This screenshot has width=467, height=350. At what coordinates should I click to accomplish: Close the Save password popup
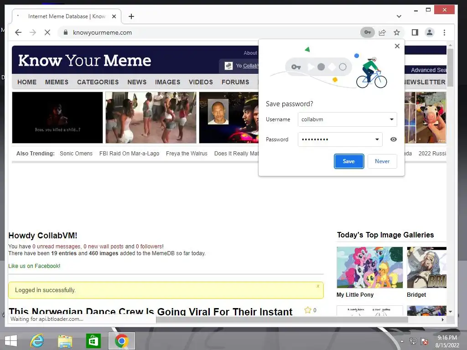[397, 46]
